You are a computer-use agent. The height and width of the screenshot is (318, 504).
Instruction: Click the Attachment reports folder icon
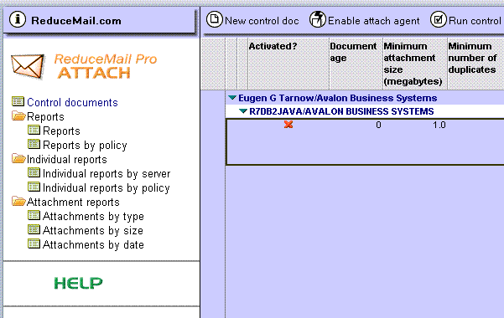coord(18,201)
